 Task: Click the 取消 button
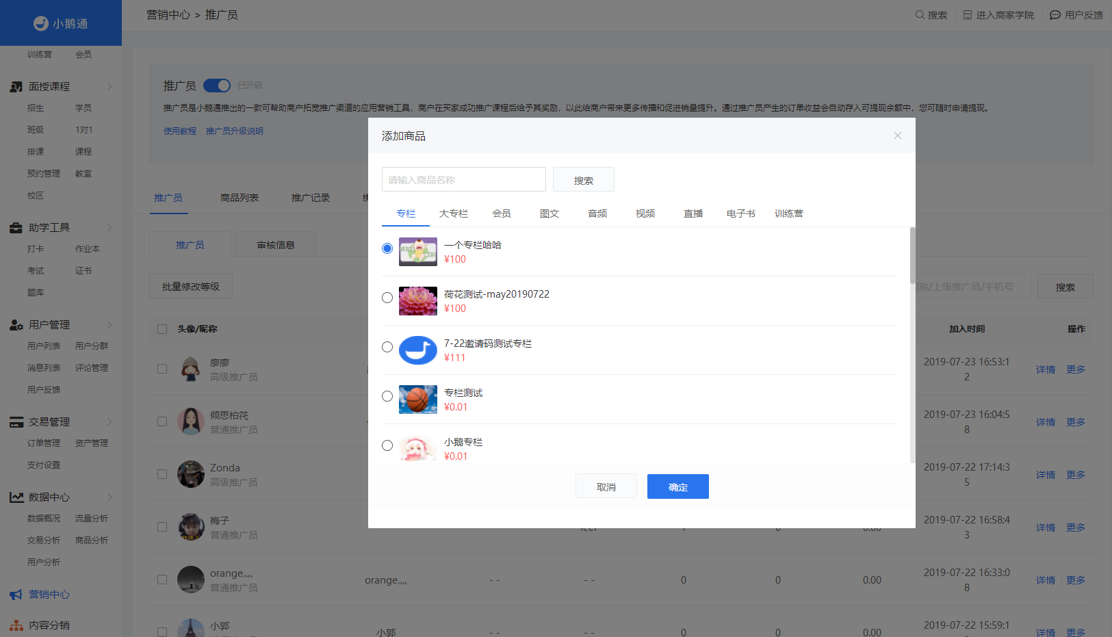pyautogui.click(x=606, y=486)
